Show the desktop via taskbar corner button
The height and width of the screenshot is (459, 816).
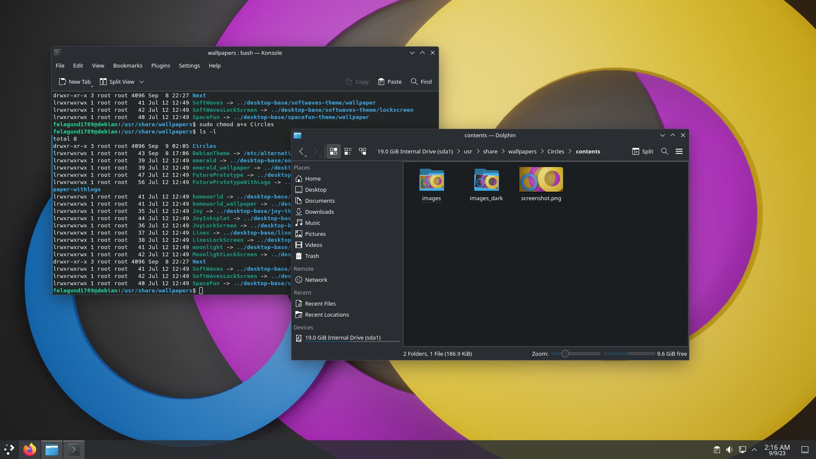coord(805,449)
